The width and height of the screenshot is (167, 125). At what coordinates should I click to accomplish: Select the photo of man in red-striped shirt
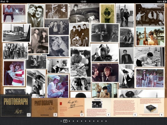[x=14, y=73]
